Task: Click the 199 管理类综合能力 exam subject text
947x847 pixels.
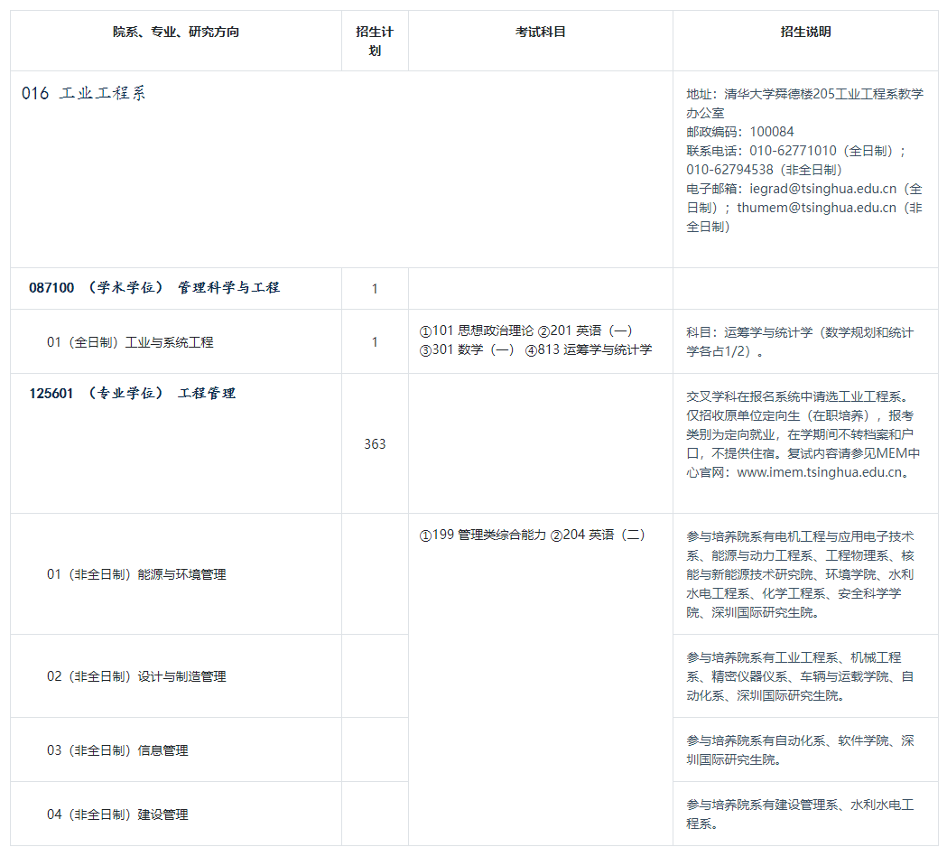Action: [483, 535]
